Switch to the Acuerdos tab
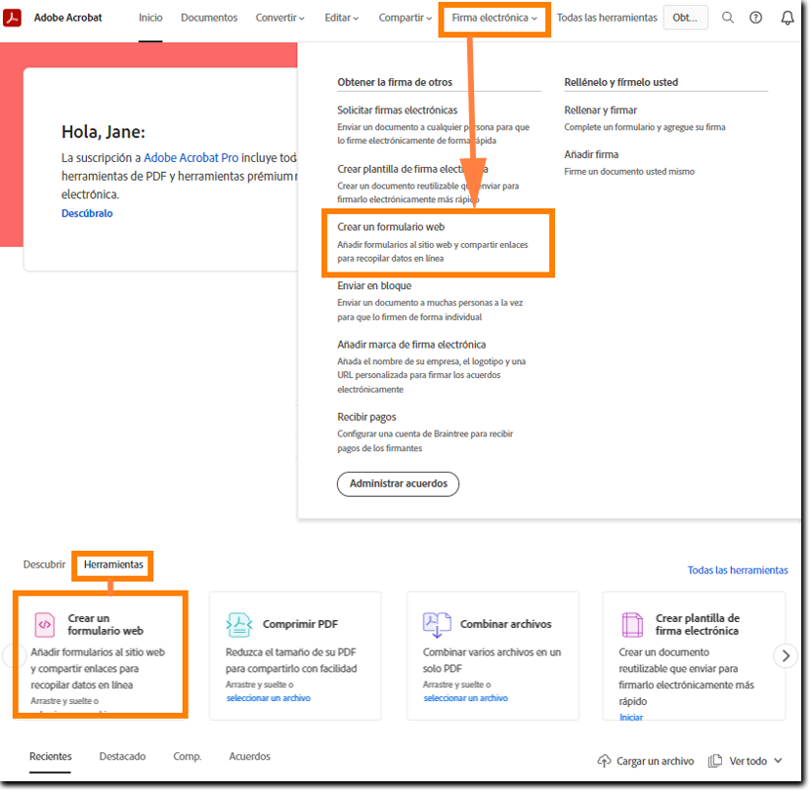The height and width of the screenshot is (791, 811). click(x=249, y=756)
